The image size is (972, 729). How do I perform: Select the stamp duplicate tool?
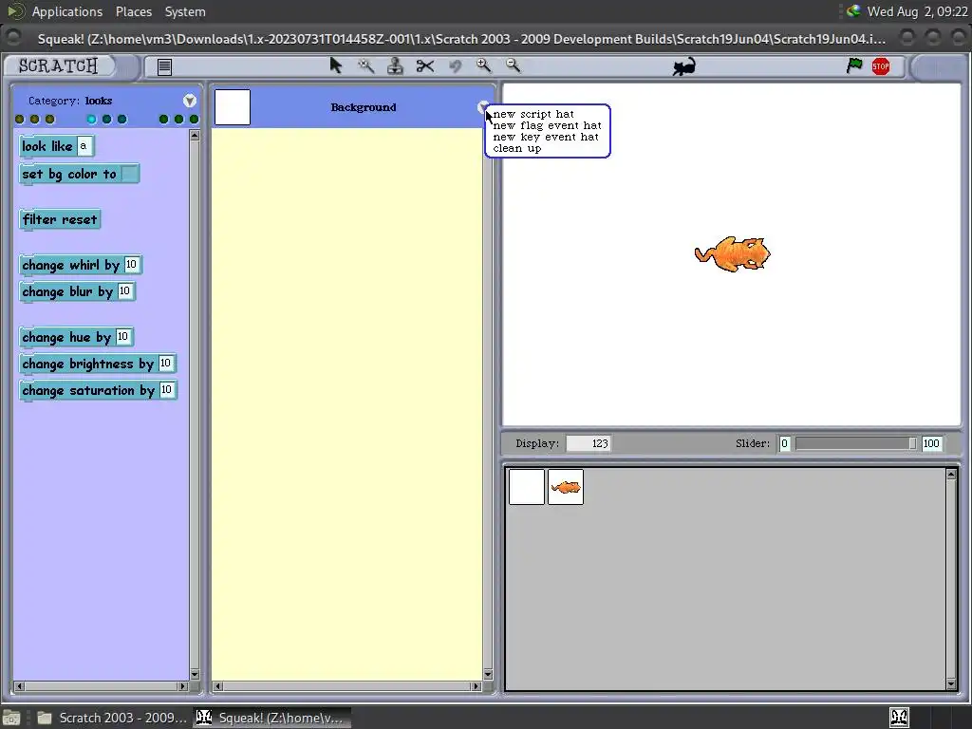(x=395, y=65)
